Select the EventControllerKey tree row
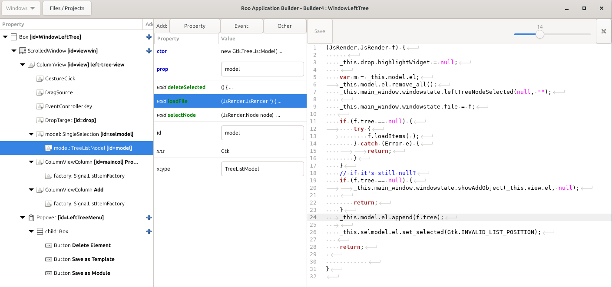Image resolution: width=612 pixels, height=287 pixels. 76,106
